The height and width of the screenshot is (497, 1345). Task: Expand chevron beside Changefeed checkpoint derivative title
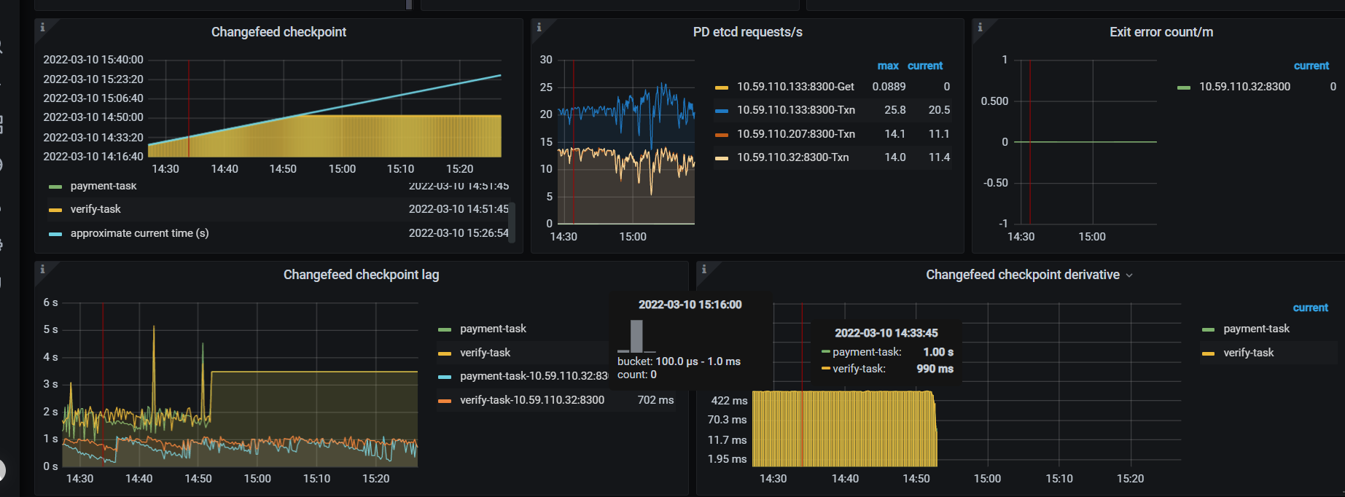[1129, 275]
